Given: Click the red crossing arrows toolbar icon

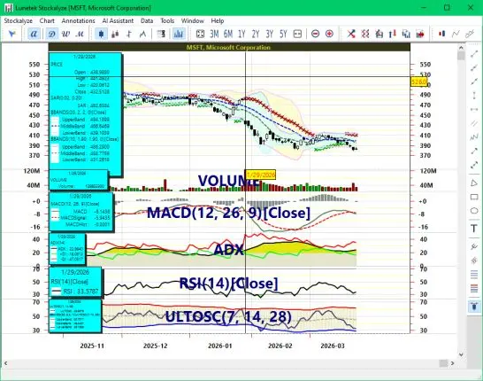Looking at the screenshot, I should (x=351, y=34).
